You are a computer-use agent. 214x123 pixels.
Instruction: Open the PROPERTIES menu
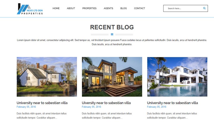click(89, 8)
